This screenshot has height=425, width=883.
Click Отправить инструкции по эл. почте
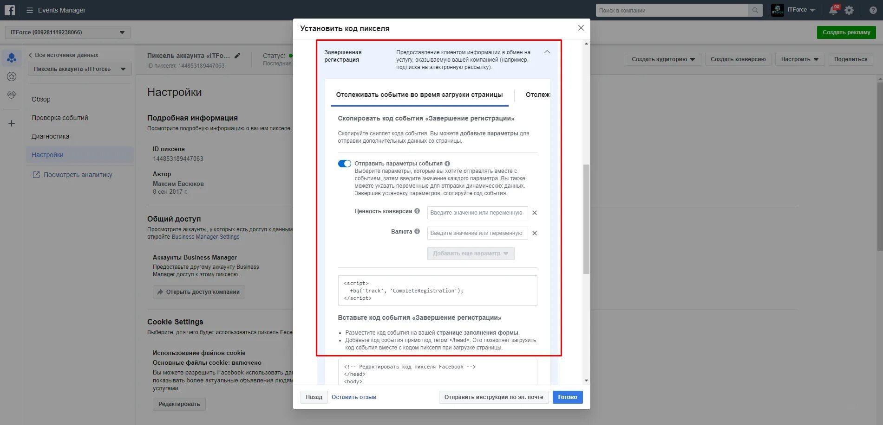494,397
